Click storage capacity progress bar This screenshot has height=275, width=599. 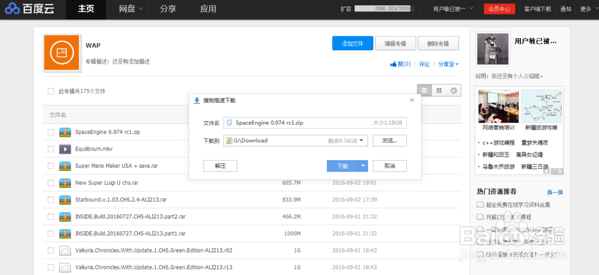(385, 8)
